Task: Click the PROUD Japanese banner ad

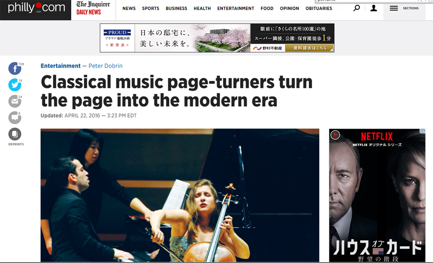Action: tap(217, 38)
